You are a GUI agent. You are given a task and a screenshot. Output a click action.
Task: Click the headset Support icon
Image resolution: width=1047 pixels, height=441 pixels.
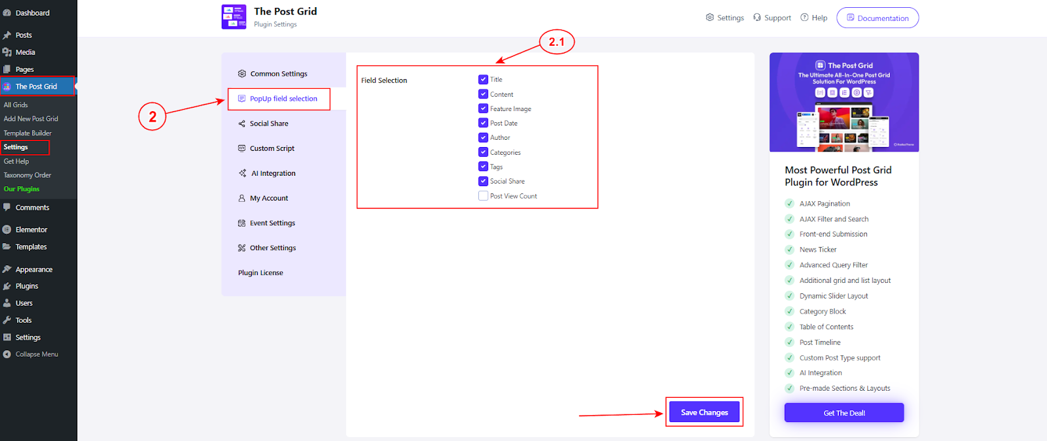[x=757, y=18]
